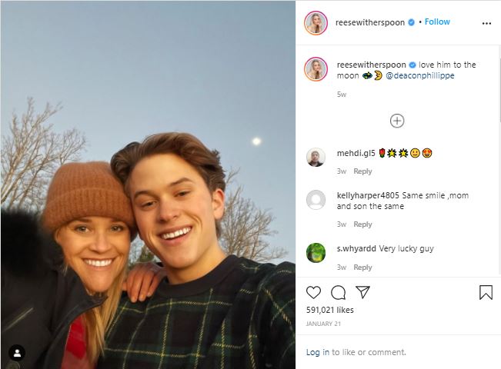
Task: Reply to s.whyardd's comment
Action: click(x=362, y=268)
